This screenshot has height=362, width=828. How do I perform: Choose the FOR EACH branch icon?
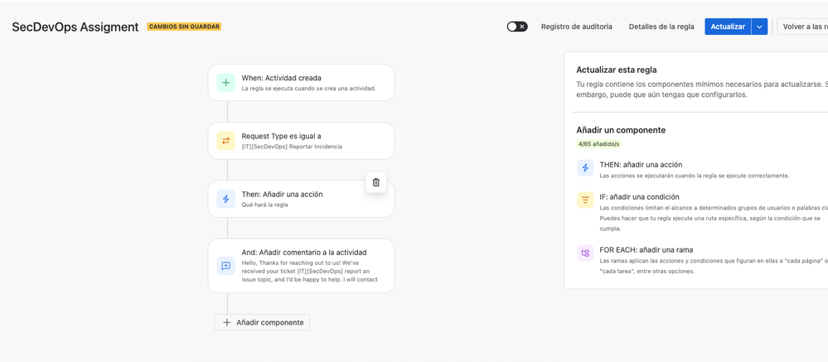(x=585, y=253)
